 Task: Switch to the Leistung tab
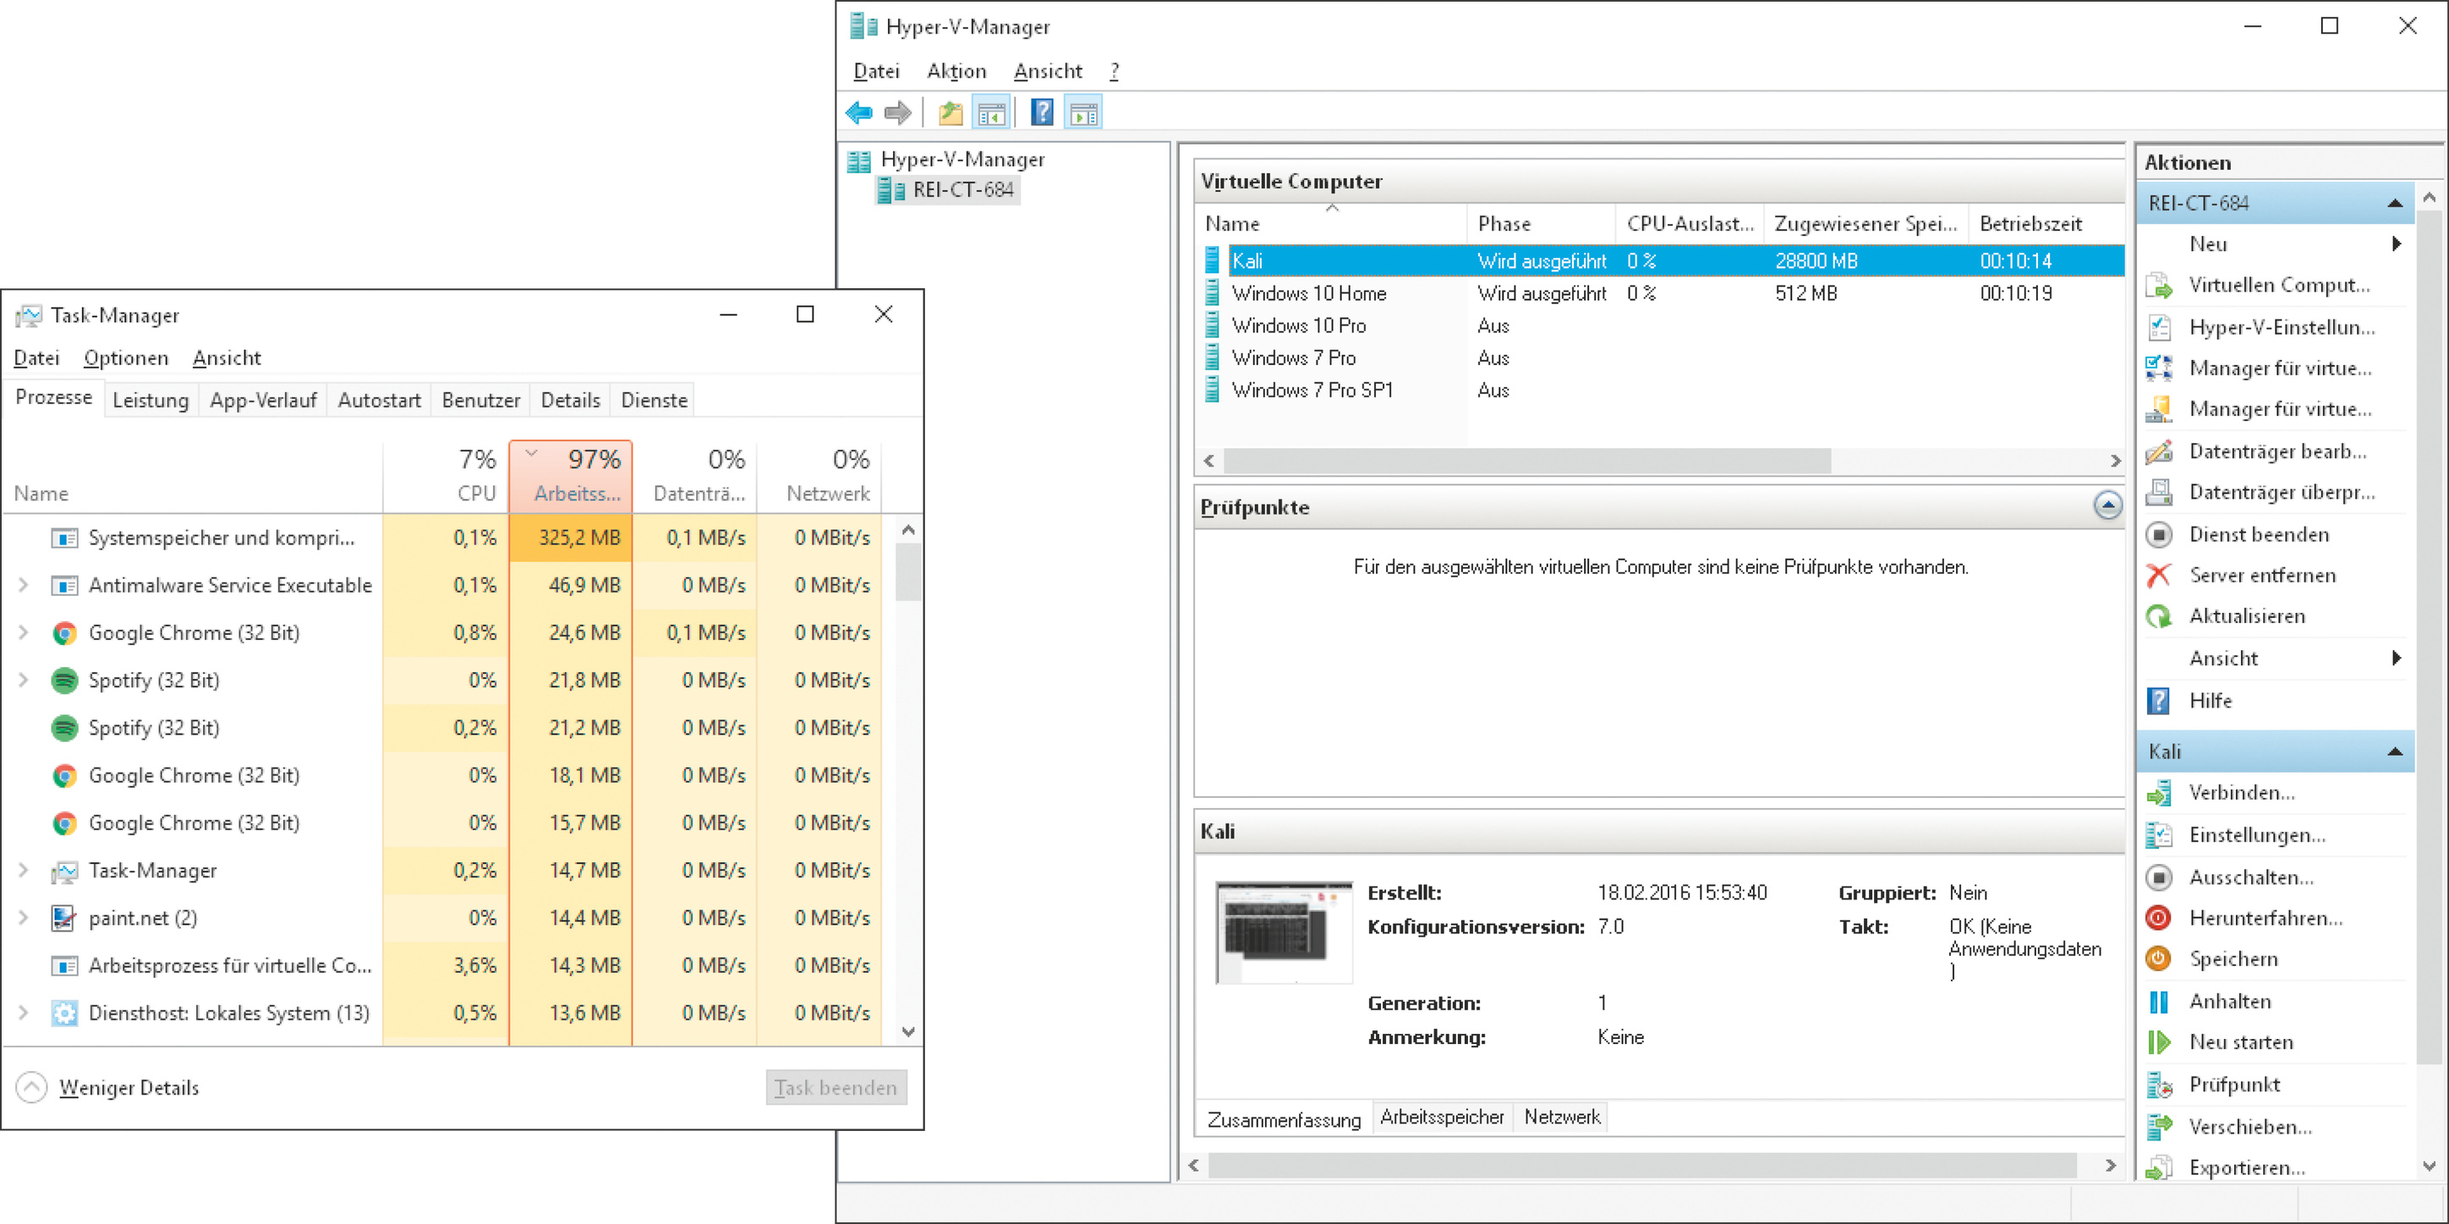pyautogui.click(x=151, y=400)
